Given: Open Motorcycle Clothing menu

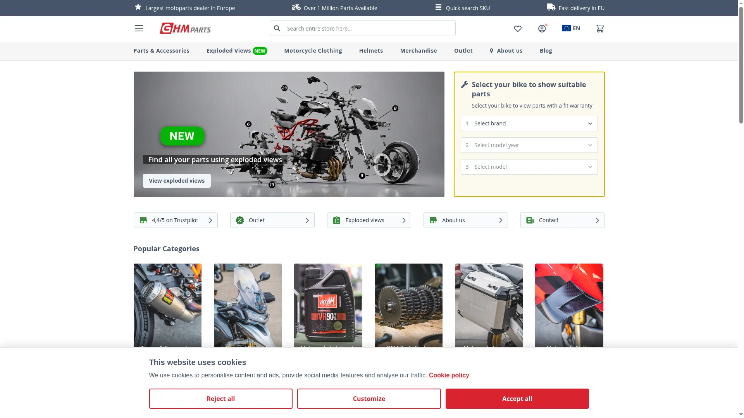Looking at the screenshot, I should point(313,51).
